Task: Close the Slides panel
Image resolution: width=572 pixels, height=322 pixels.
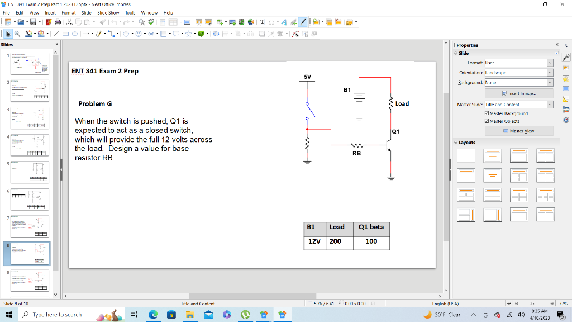Action: coord(56,44)
